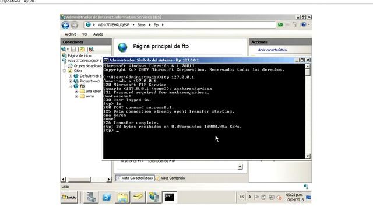Viewport: 373px width, 210px height.
Task: Open the blue help icon in IIS toolbar
Action: pyautogui.click(x=304, y=24)
